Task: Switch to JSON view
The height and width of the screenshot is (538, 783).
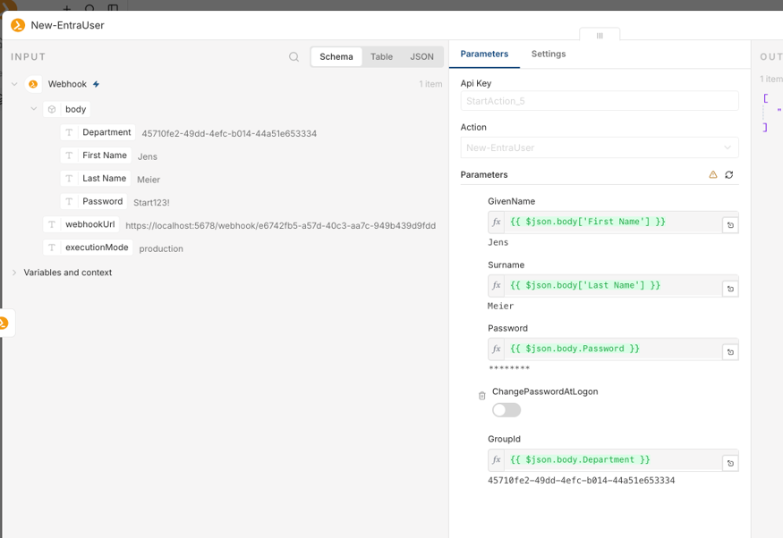Action: click(422, 57)
